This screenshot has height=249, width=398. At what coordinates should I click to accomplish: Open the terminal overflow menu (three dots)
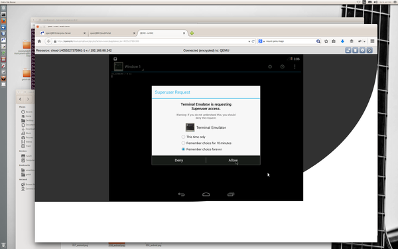pos(295,66)
